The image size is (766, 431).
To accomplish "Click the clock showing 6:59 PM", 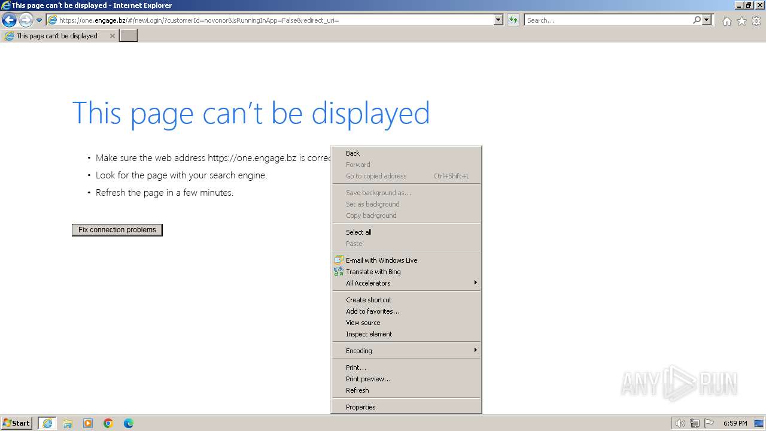I will pos(735,423).
